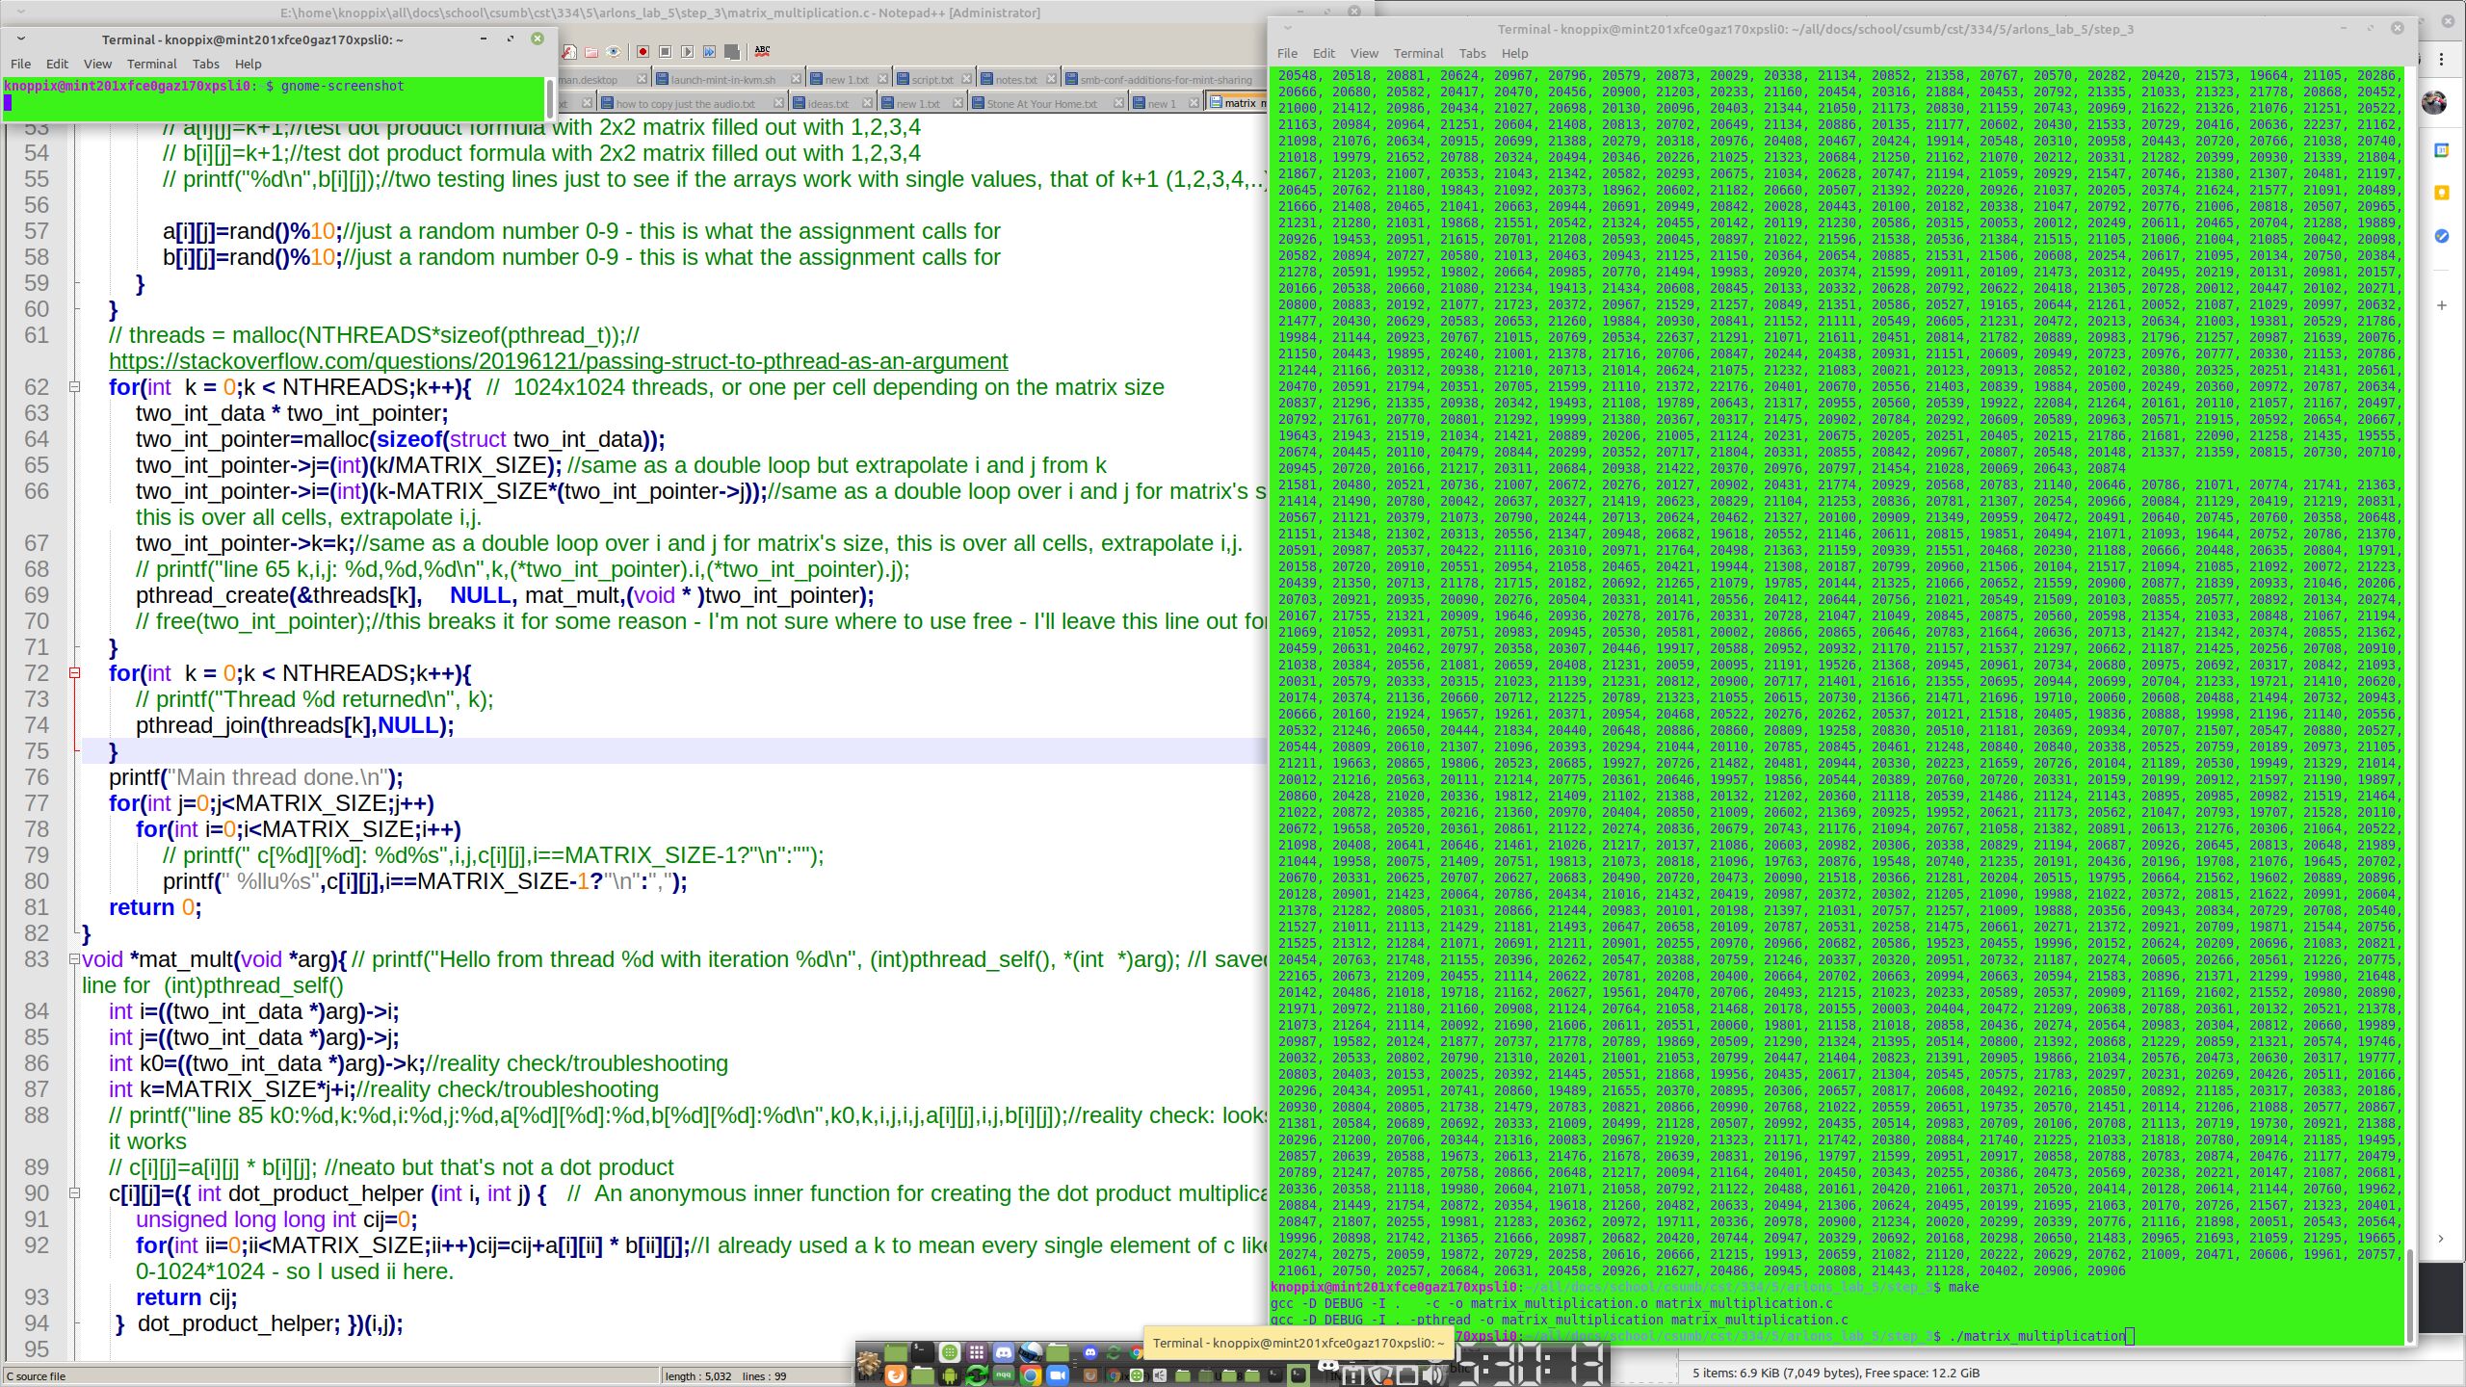Viewport: 2466px width, 1387px height.
Task: Launch Firefox from the bottom dock
Action: [895, 1375]
